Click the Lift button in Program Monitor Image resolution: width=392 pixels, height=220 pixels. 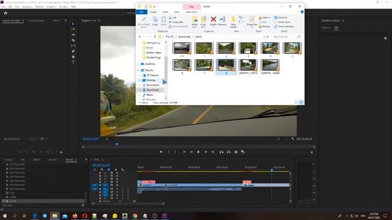[x=221, y=152]
